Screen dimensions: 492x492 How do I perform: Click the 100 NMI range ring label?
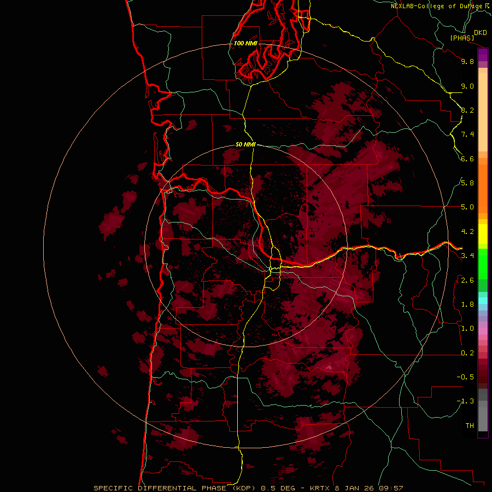point(245,43)
